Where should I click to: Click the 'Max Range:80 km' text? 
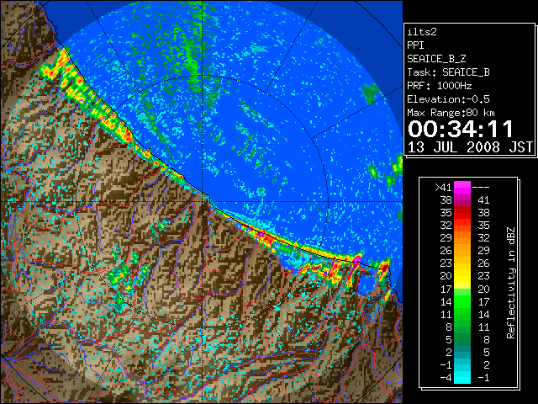[x=451, y=113]
